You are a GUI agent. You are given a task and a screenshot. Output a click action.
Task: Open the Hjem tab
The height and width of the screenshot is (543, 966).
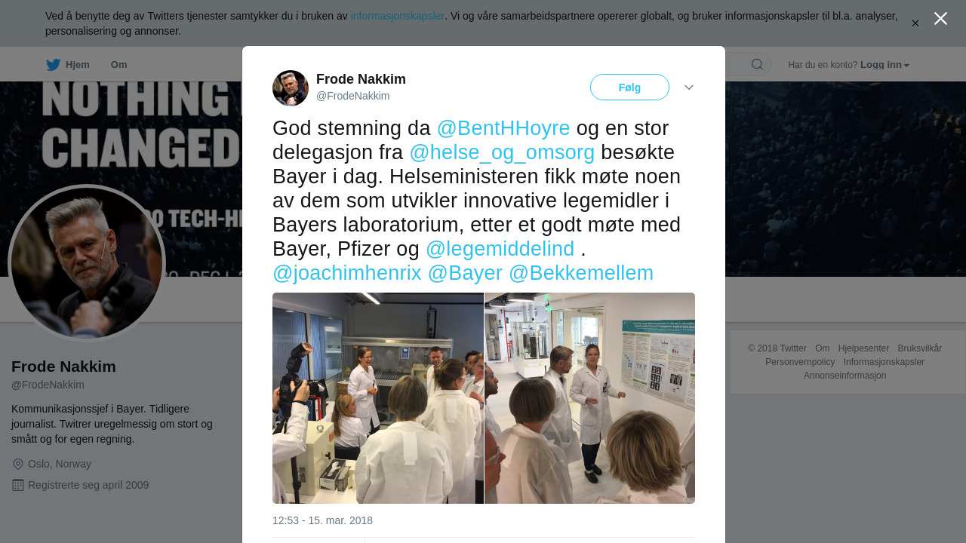(x=68, y=65)
